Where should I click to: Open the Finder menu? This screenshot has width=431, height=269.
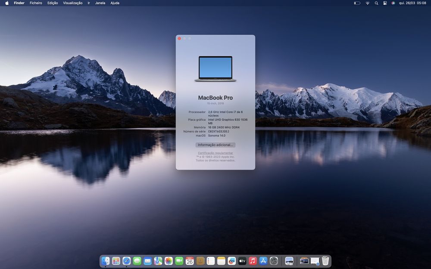coord(19,3)
